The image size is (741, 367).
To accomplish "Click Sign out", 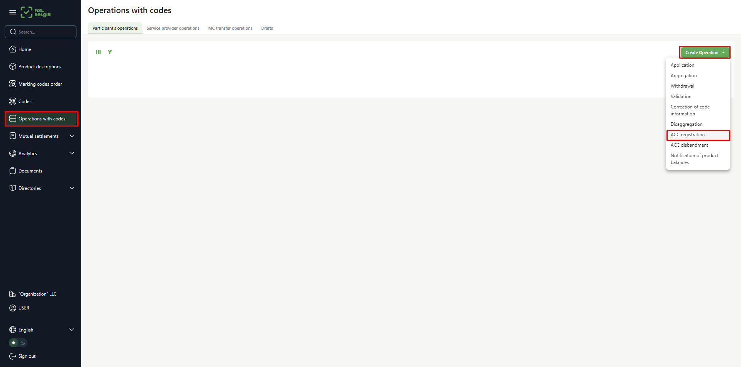I will tap(27, 356).
